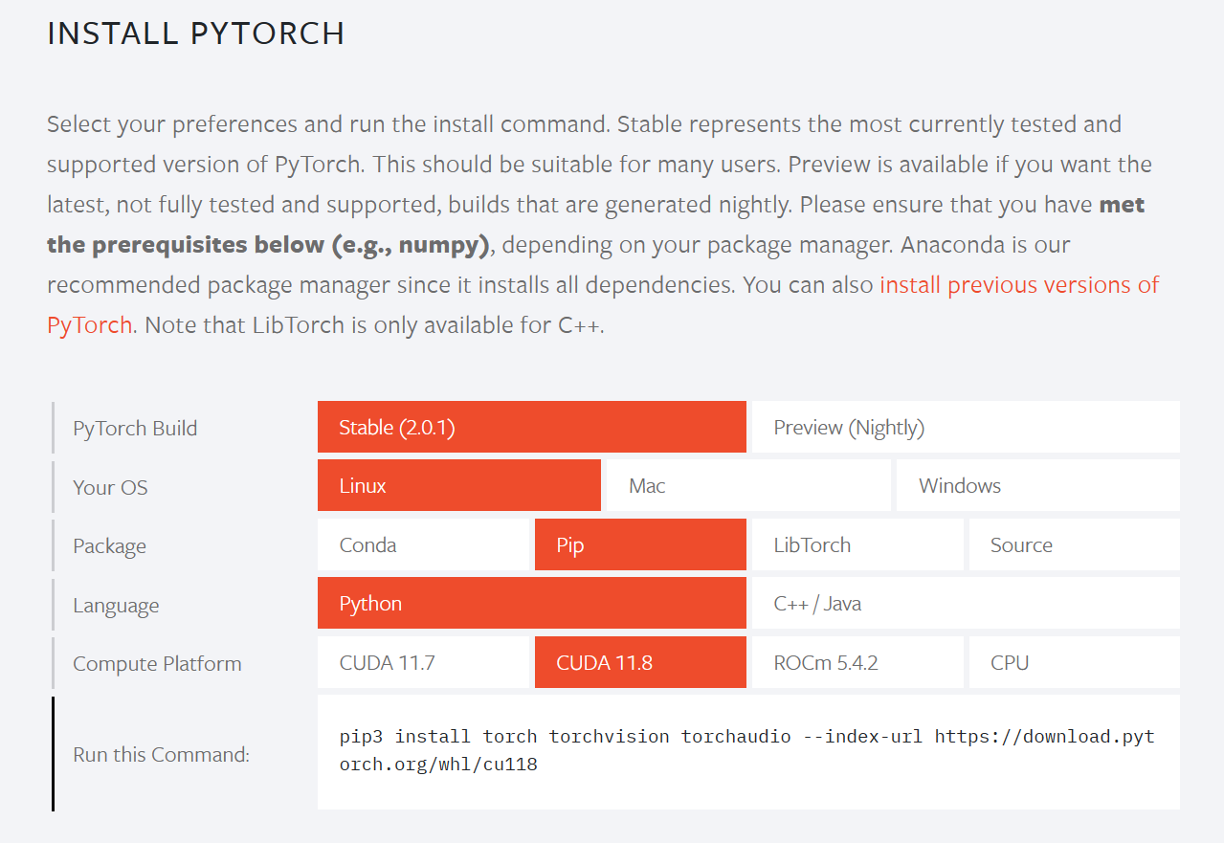1224x843 pixels.
Task: Select ROCm 5.4.2 compute platform
Action: (x=857, y=662)
